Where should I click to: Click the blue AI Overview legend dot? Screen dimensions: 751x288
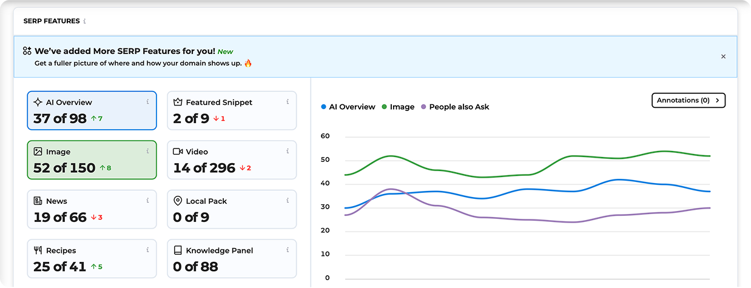pyautogui.click(x=324, y=107)
